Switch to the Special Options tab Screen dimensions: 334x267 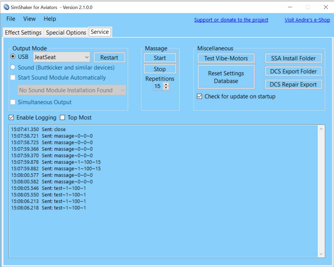coord(66,33)
